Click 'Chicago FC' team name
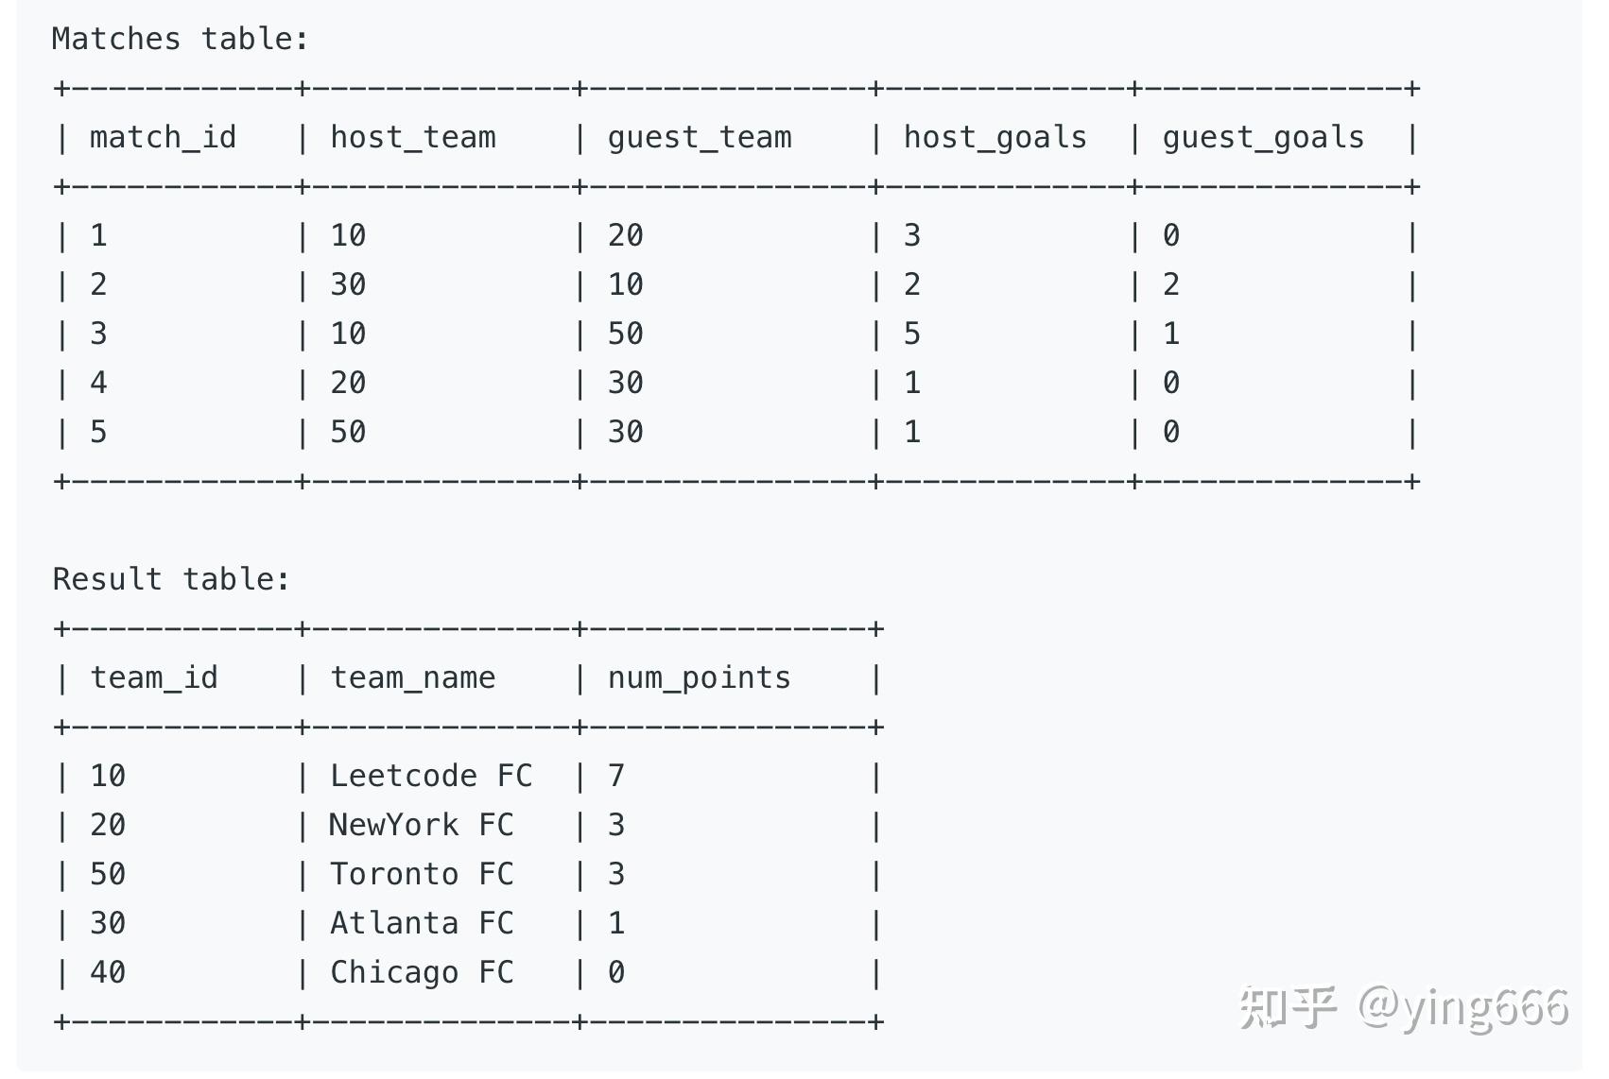This screenshot has height=1079, width=1609. pos(422,972)
